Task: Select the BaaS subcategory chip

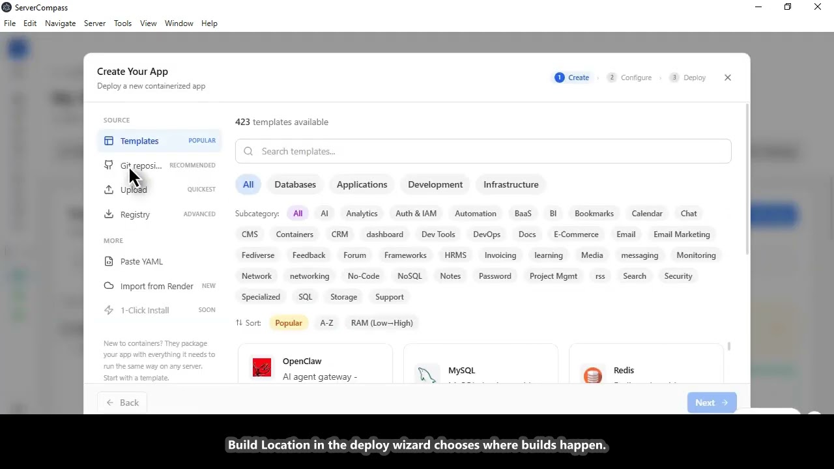Action: [523, 214]
